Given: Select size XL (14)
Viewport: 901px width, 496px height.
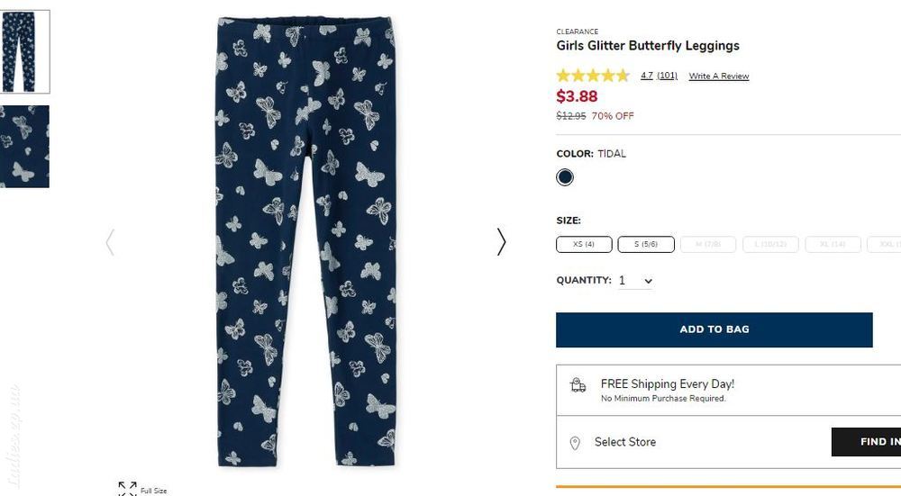Looking at the screenshot, I should (x=833, y=244).
